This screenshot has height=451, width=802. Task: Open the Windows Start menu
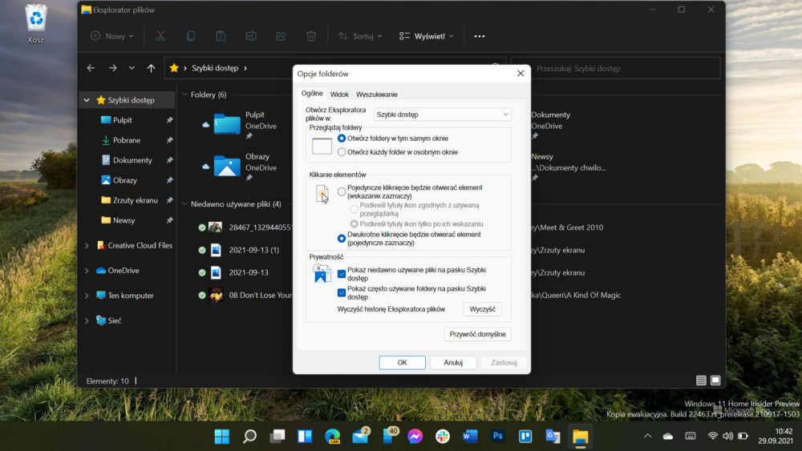click(222, 437)
